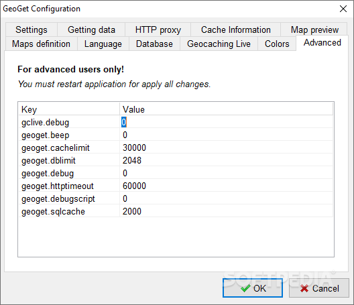This screenshot has height=305, width=354.
Task: Select the gclive.debug key row
Action: click(x=69, y=122)
